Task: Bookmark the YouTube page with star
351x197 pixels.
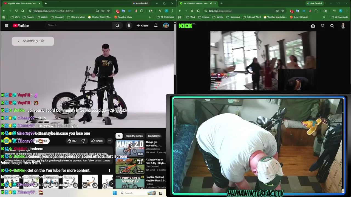Action: click(108, 11)
